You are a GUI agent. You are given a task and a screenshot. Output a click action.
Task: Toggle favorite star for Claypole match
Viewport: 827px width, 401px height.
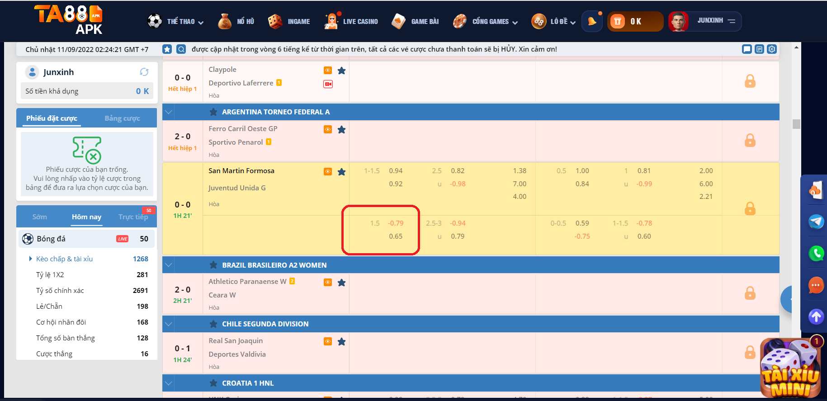(341, 71)
